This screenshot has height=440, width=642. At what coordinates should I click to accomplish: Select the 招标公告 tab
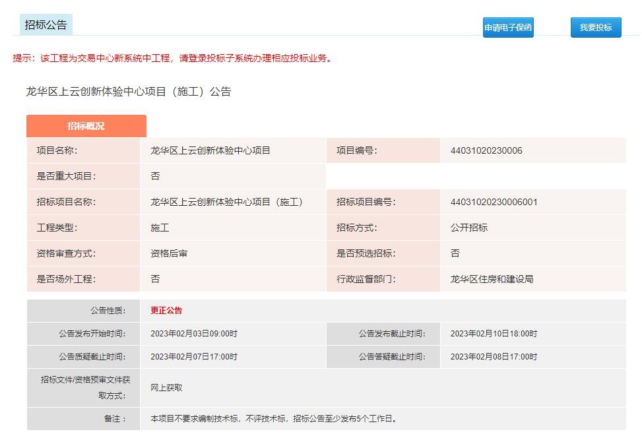(x=46, y=25)
